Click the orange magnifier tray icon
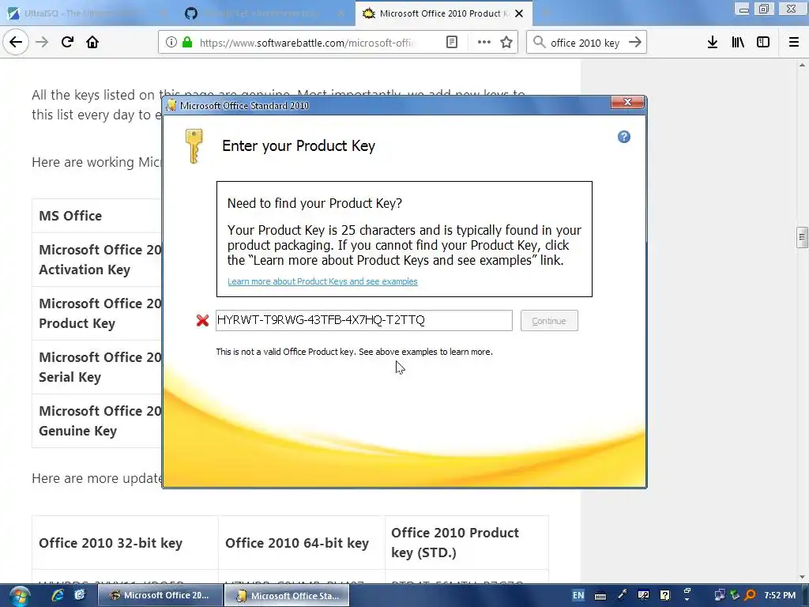 pyautogui.click(x=750, y=596)
